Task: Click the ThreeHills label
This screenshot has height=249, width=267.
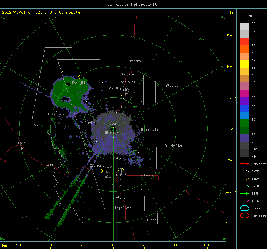Action: coord(149,129)
